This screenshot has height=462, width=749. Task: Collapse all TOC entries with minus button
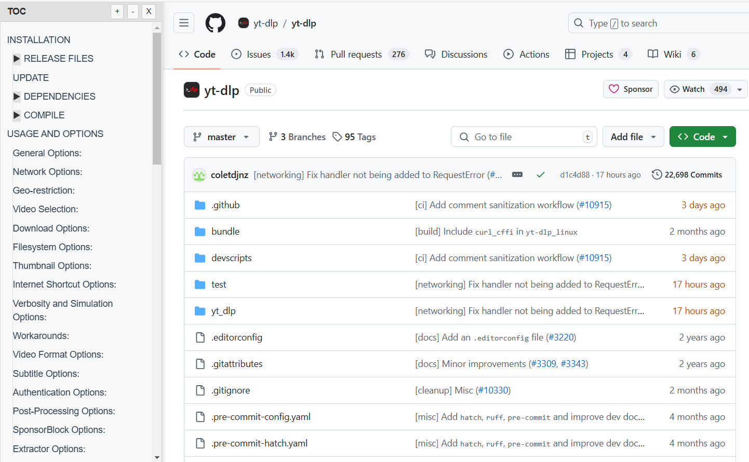(x=133, y=11)
